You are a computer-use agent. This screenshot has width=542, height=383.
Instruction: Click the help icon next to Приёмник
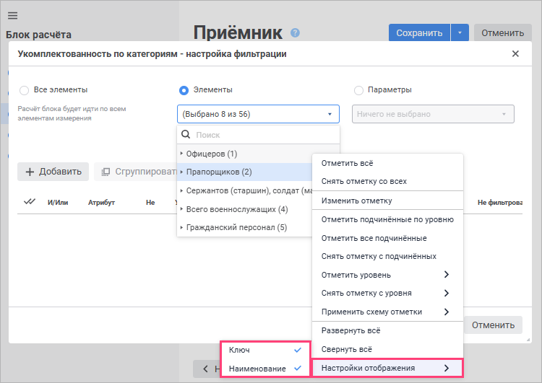[295, 32]
